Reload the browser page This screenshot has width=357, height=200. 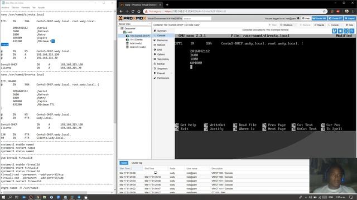[x=133, y=11]
